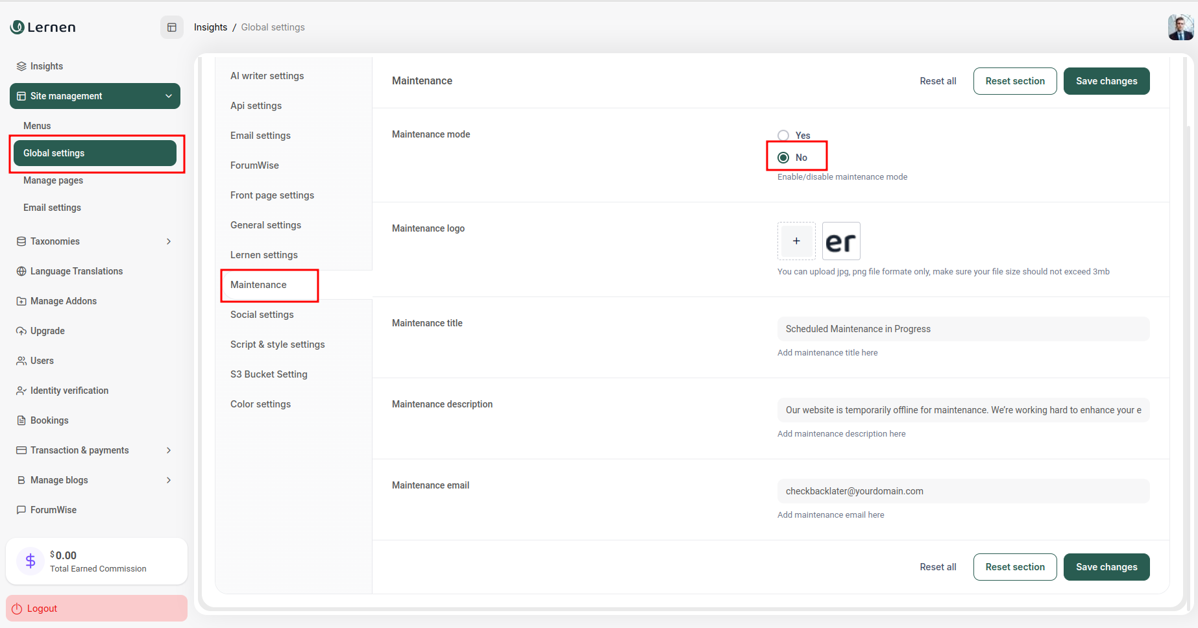Click the Reset section button
Image resolution: width=1198 pixels, height=628 pixels.
click(x=1014, y=80)
